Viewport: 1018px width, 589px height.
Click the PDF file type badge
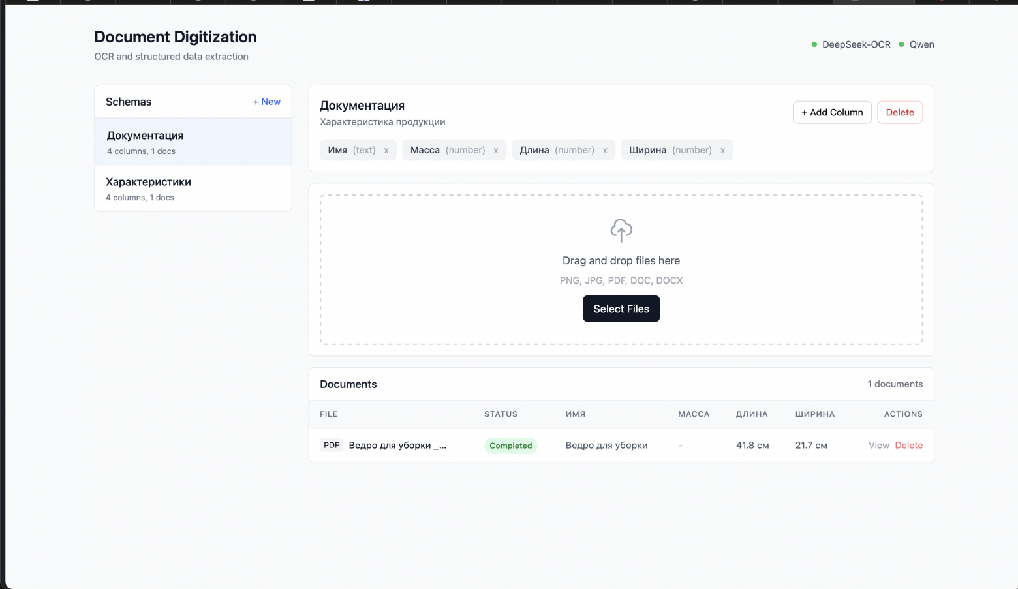332,446
